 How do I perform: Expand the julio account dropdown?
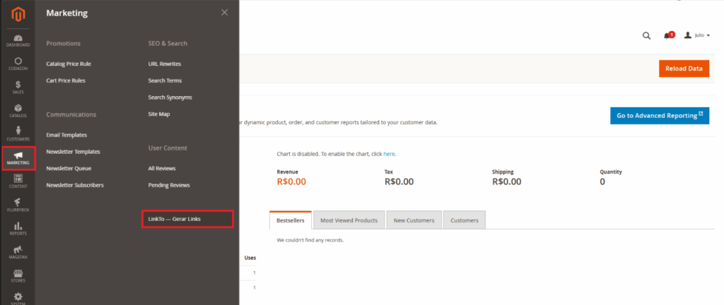(x=697, y=35)
